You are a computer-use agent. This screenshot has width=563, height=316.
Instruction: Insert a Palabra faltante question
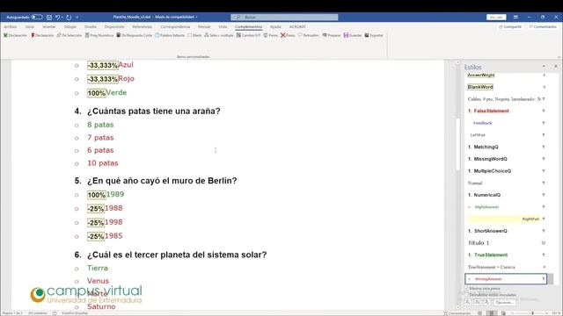click(170, 35)
